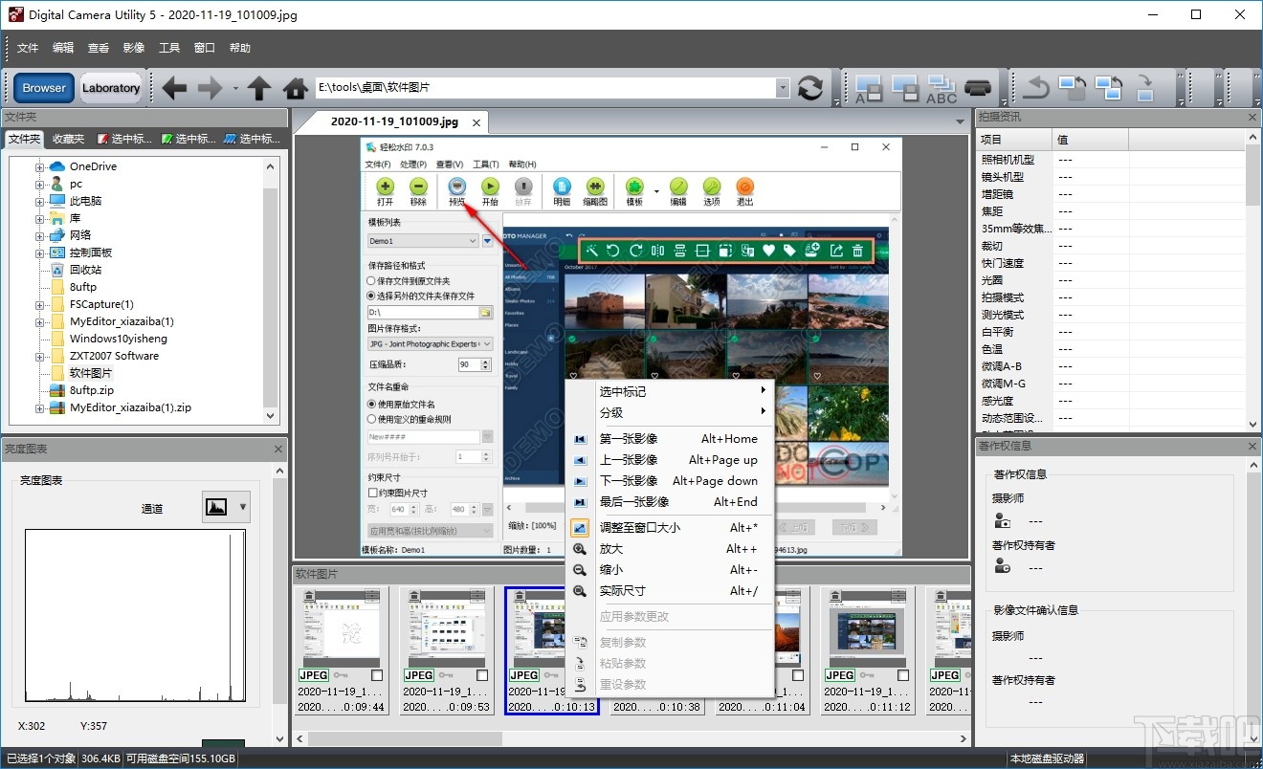Switch to the 收藏夹 tab
The height and width of the screenshot is (769, 1263).
click(x=69, y=139)
